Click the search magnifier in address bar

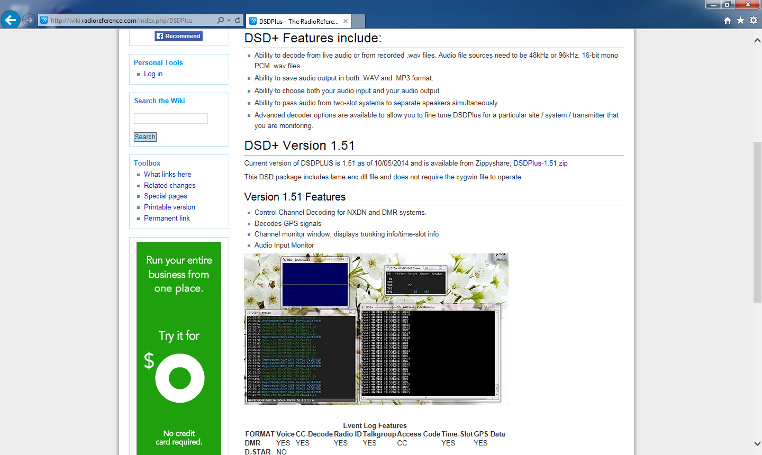220,21
